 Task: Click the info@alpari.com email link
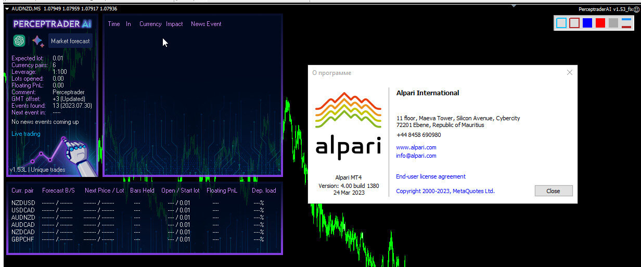(416, 156)
